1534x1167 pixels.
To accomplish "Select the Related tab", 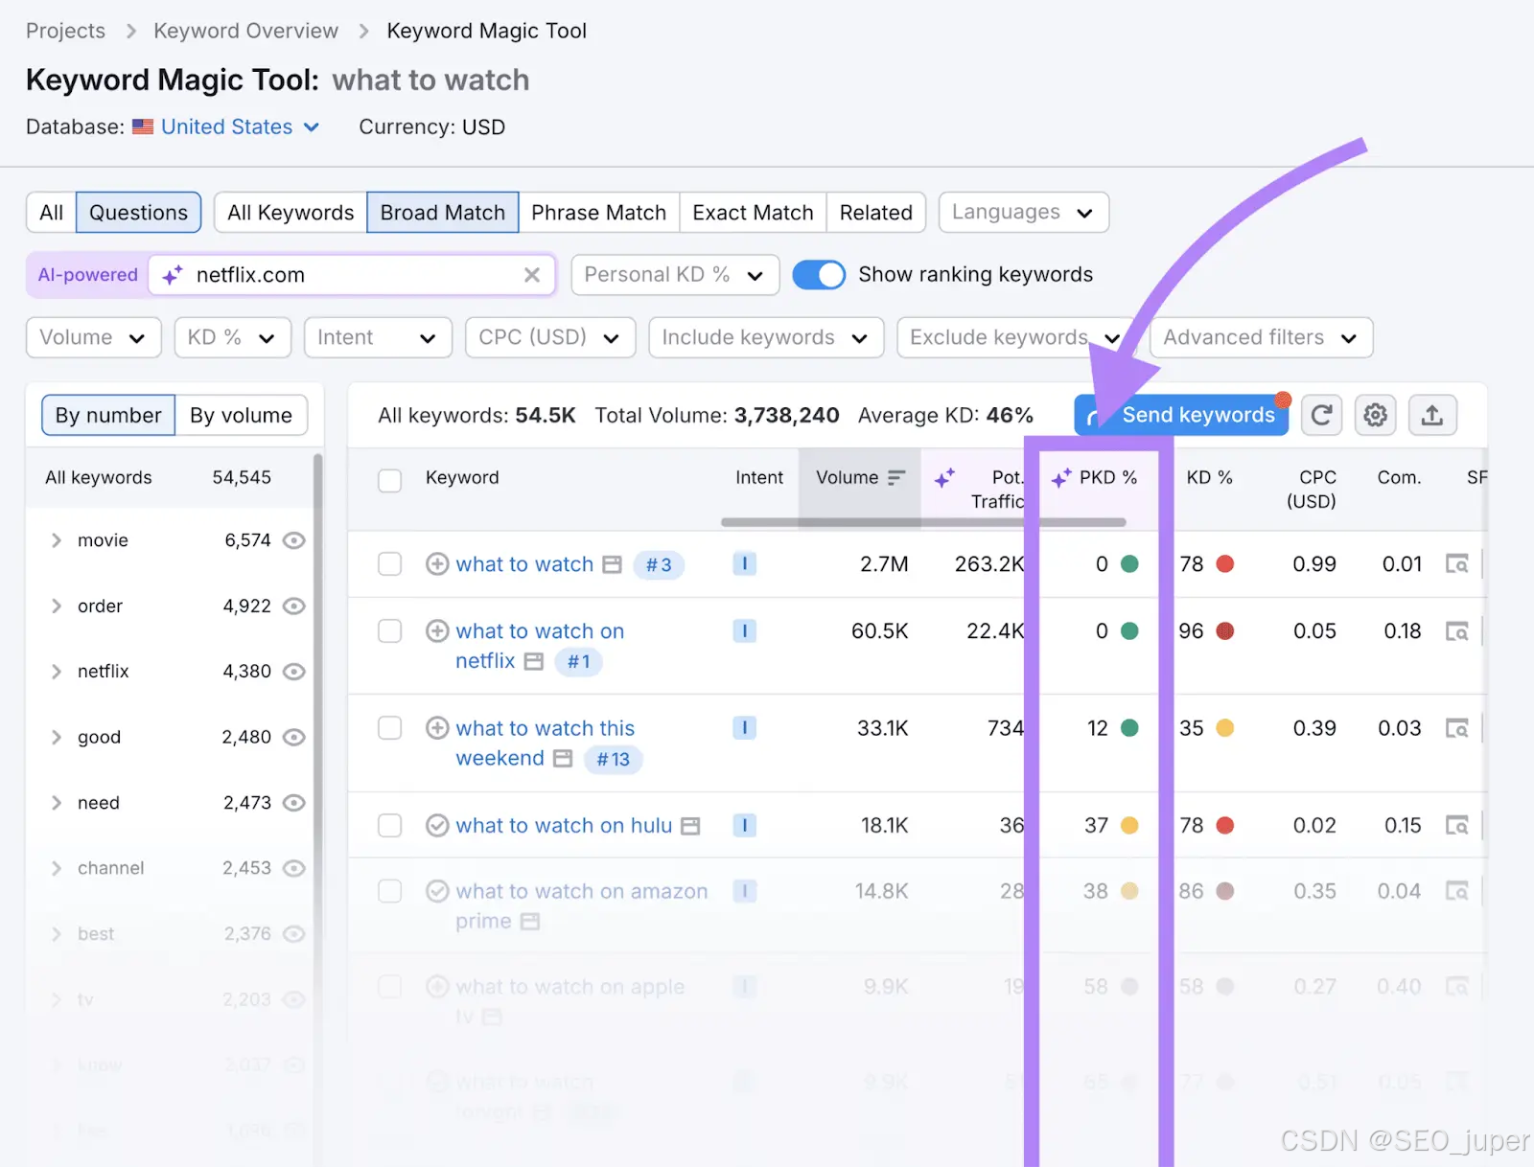I will [876, 212].
